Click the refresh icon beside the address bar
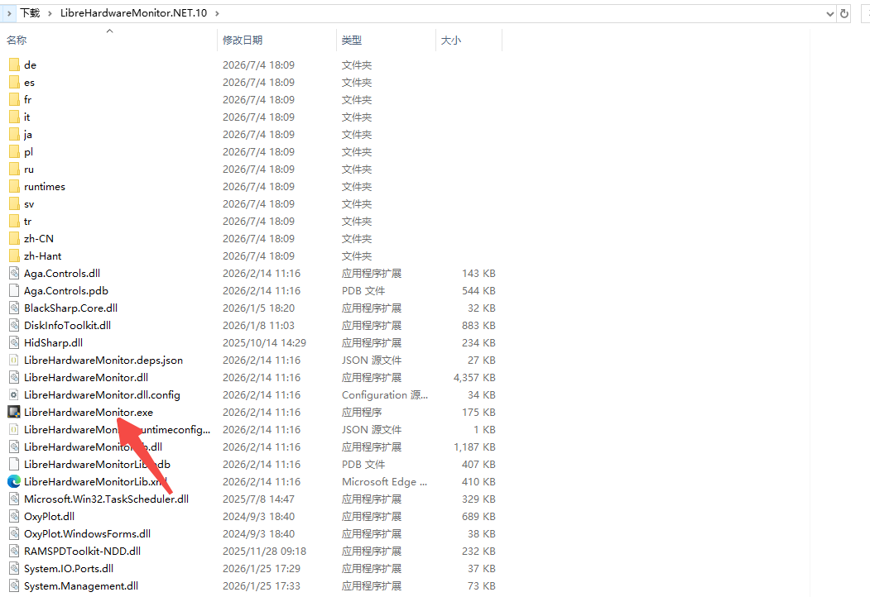The width and height of the screenshot is (870, 597). tap(844, 13)
